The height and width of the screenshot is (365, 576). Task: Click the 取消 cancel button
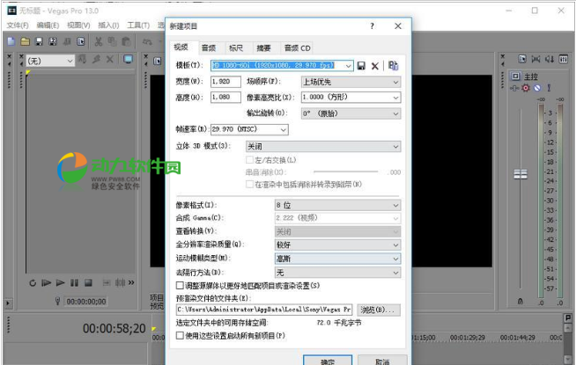pos(381,360)
